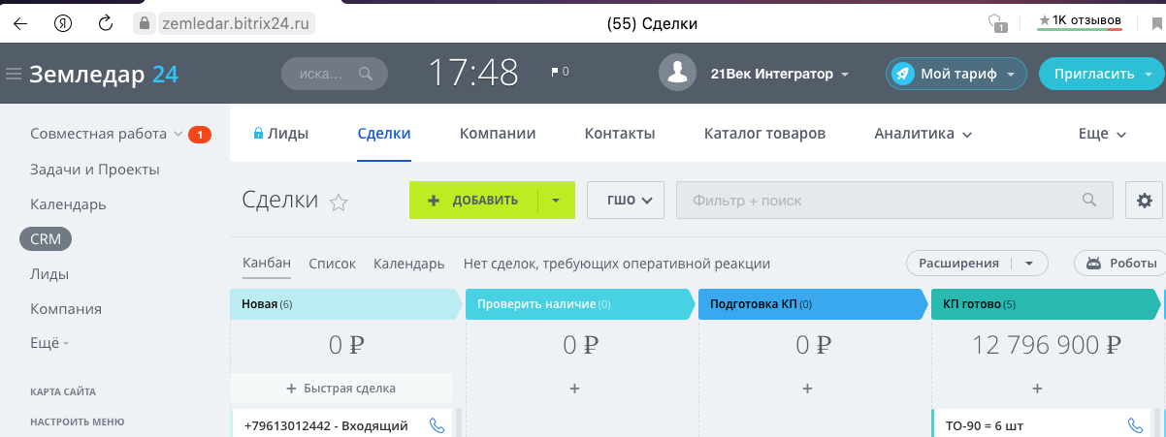Viewport: 1166px width, 437px height.
Task: Select the КП готово stage header
Action: point(1046,304)
